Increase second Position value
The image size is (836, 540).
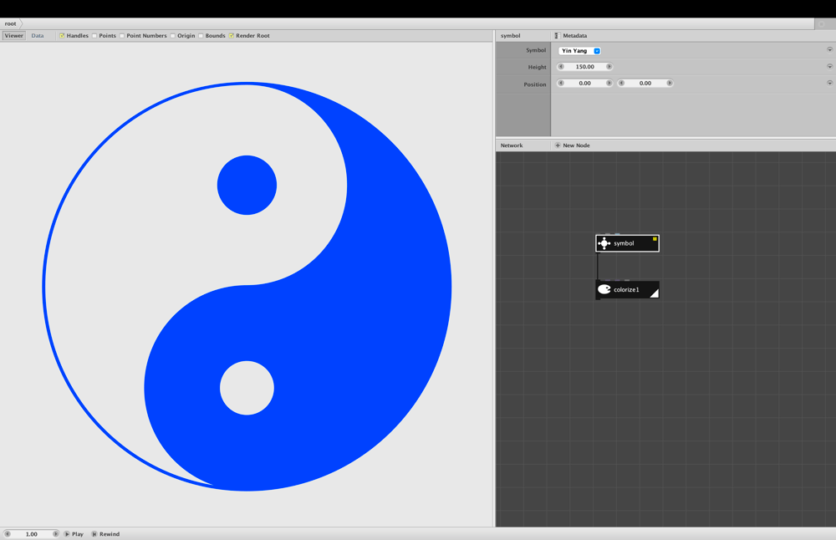pyautogui.click(x=669, y=83)
